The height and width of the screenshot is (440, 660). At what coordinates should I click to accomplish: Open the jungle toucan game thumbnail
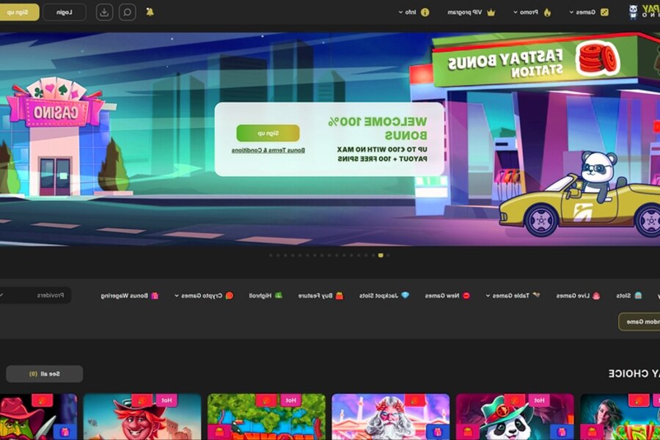coord(266,417)
